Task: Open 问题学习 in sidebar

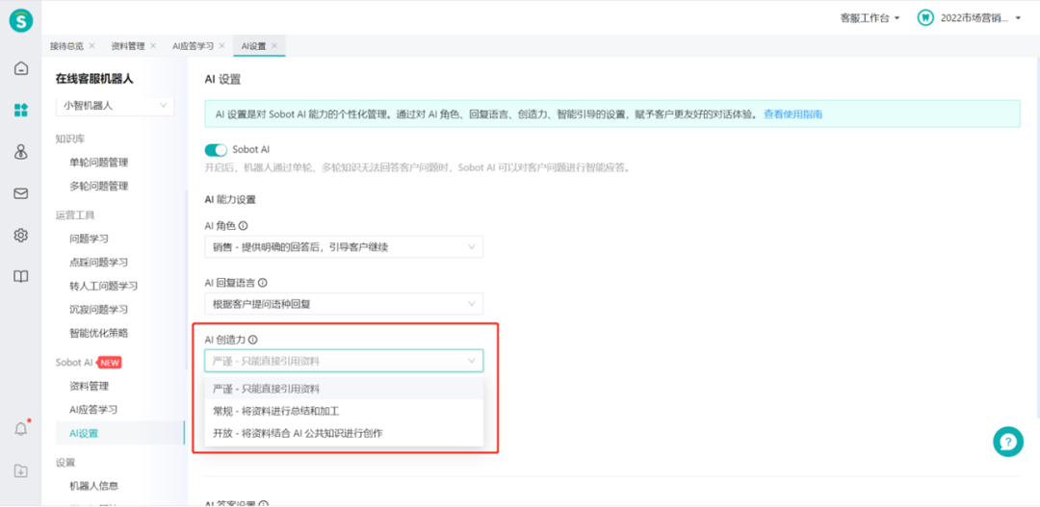Action: (x=89, y=239)
